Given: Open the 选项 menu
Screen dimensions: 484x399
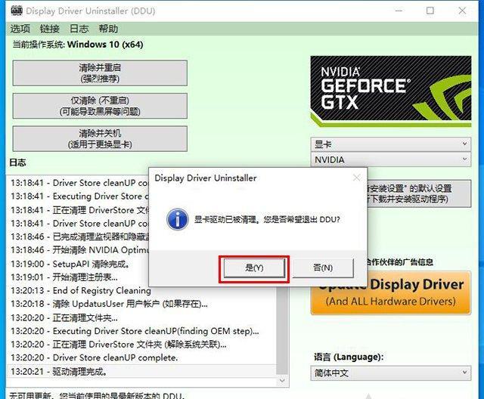Looking at the screenshot, I should pos(20,29).
